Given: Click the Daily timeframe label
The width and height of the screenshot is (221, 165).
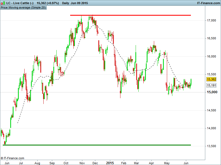Looking at the screenshot, I should pos(66,3).
